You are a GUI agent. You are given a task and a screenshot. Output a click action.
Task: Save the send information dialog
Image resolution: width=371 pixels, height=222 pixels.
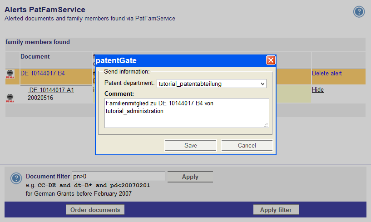pyautogui.click(x=190, y=145)
